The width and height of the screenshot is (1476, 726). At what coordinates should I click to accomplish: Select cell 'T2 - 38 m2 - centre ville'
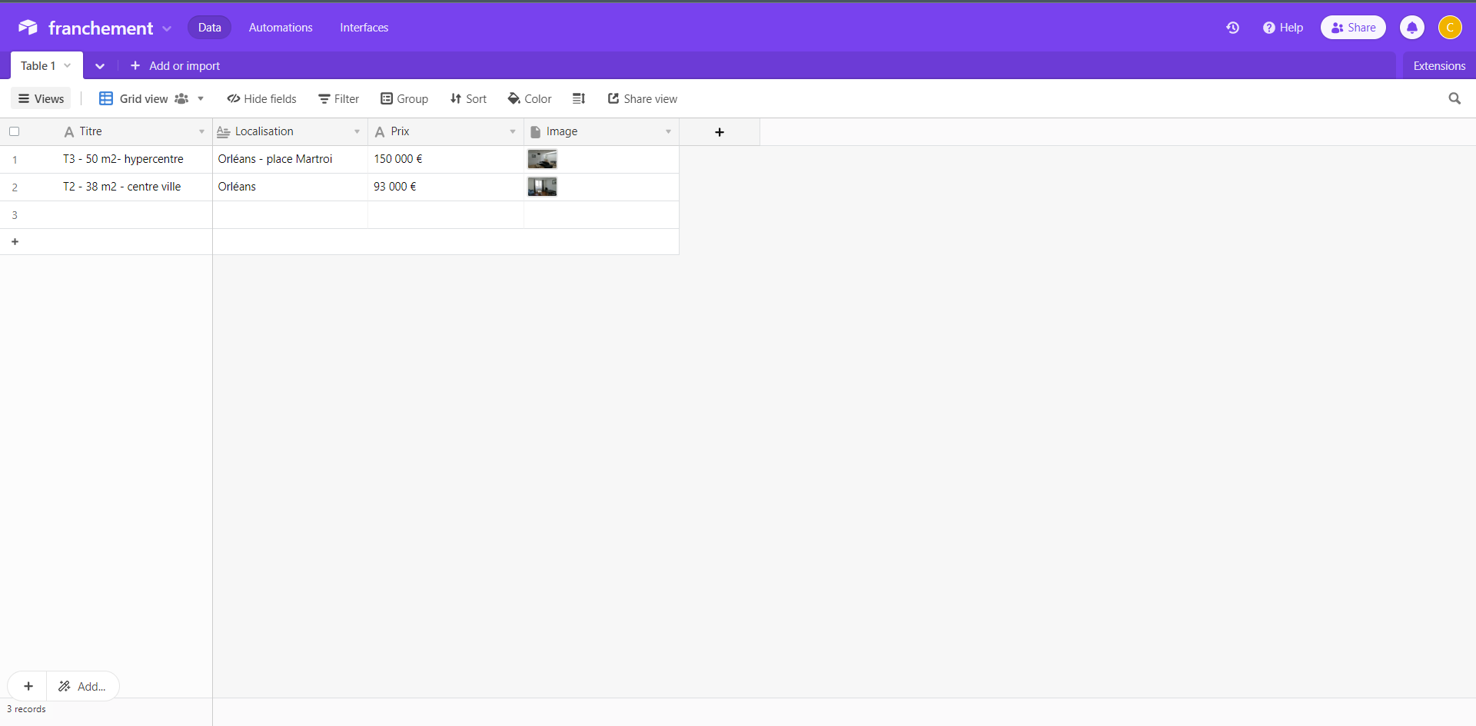(x=121, y=187)
